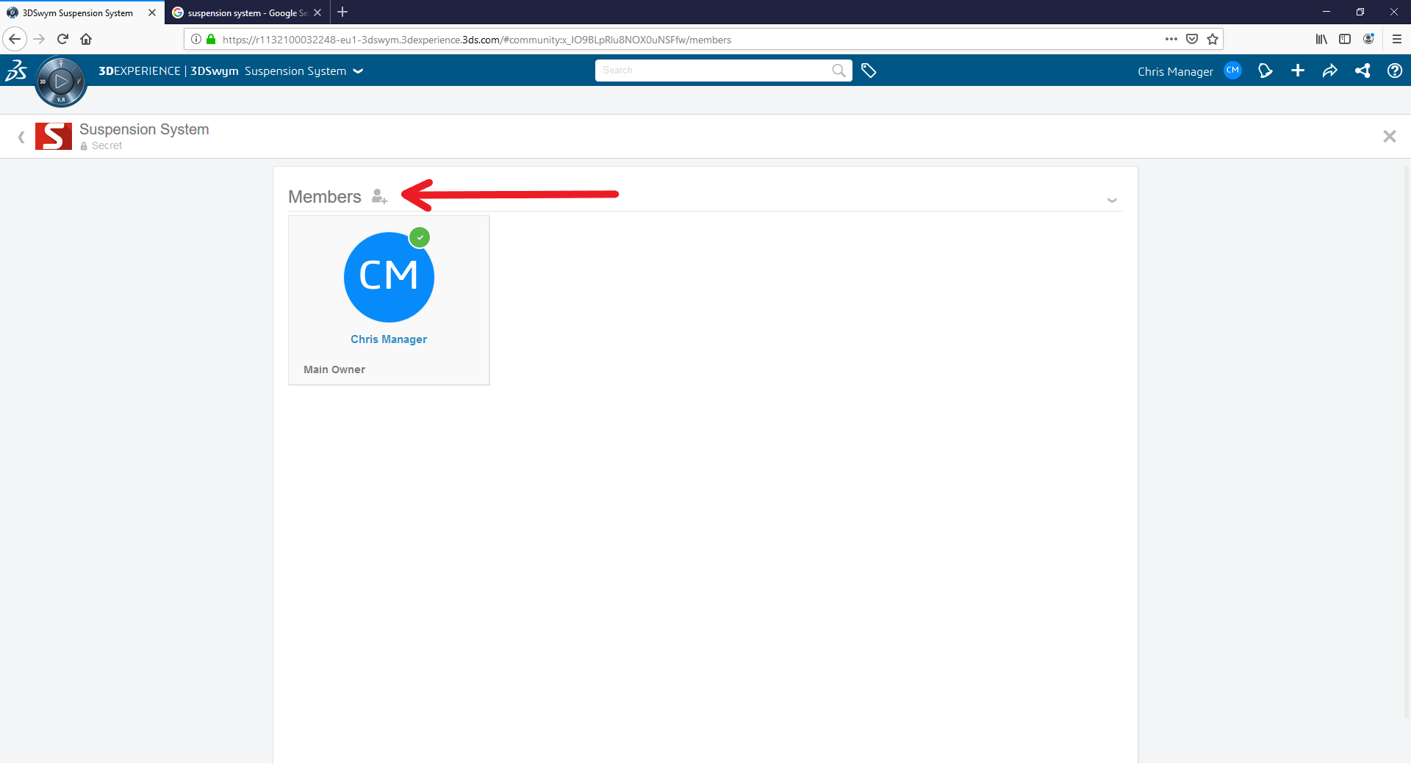Click the add member icon beside Members
This screenshot has height=764, width=1411.
(x=379, y=196)
